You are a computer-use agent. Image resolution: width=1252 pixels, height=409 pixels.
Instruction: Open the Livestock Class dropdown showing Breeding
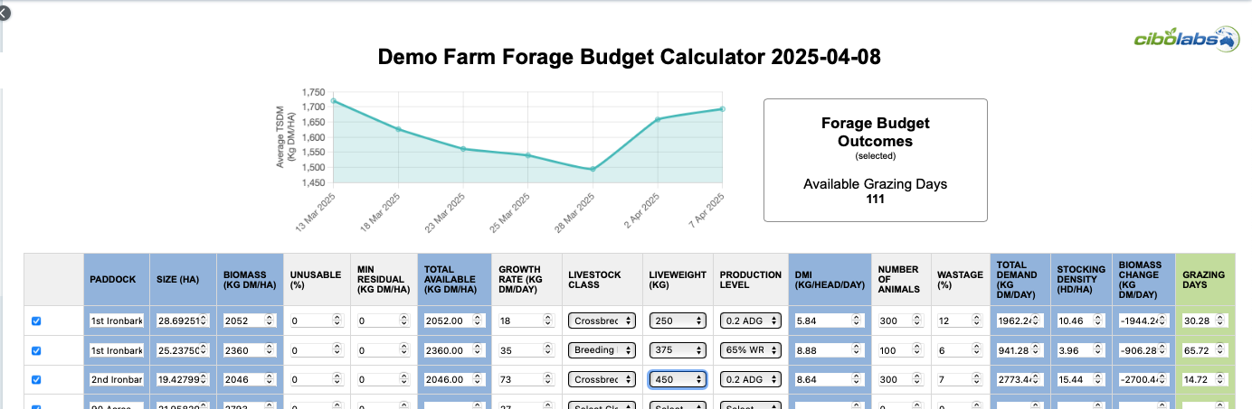click(602, 350)
